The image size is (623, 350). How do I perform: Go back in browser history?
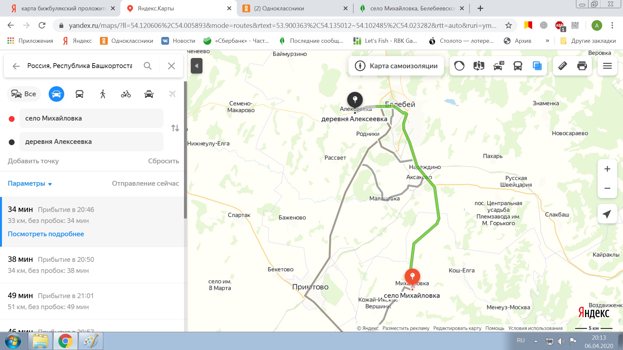[11, 25]
